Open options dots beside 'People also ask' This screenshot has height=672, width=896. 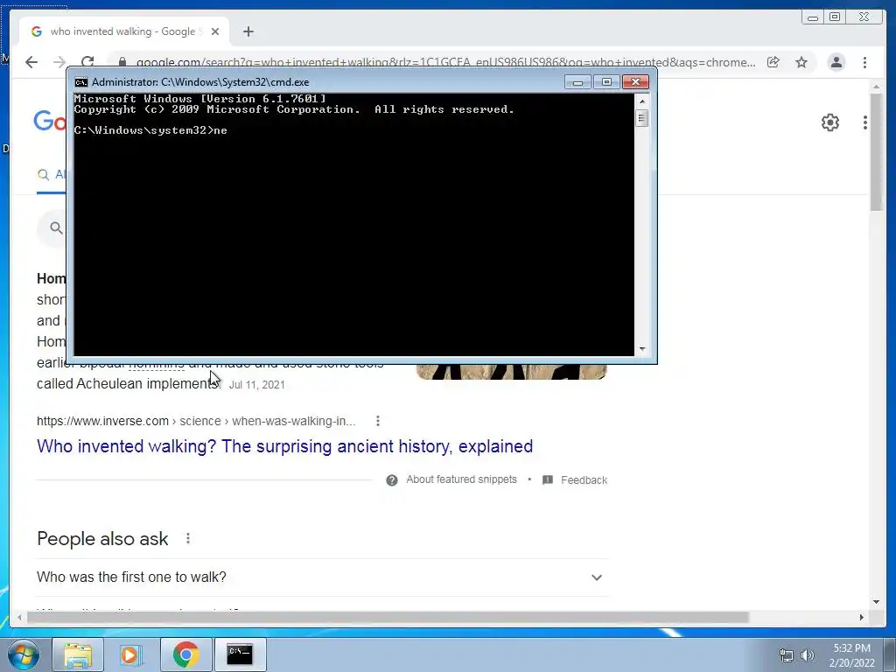point(188,538)
